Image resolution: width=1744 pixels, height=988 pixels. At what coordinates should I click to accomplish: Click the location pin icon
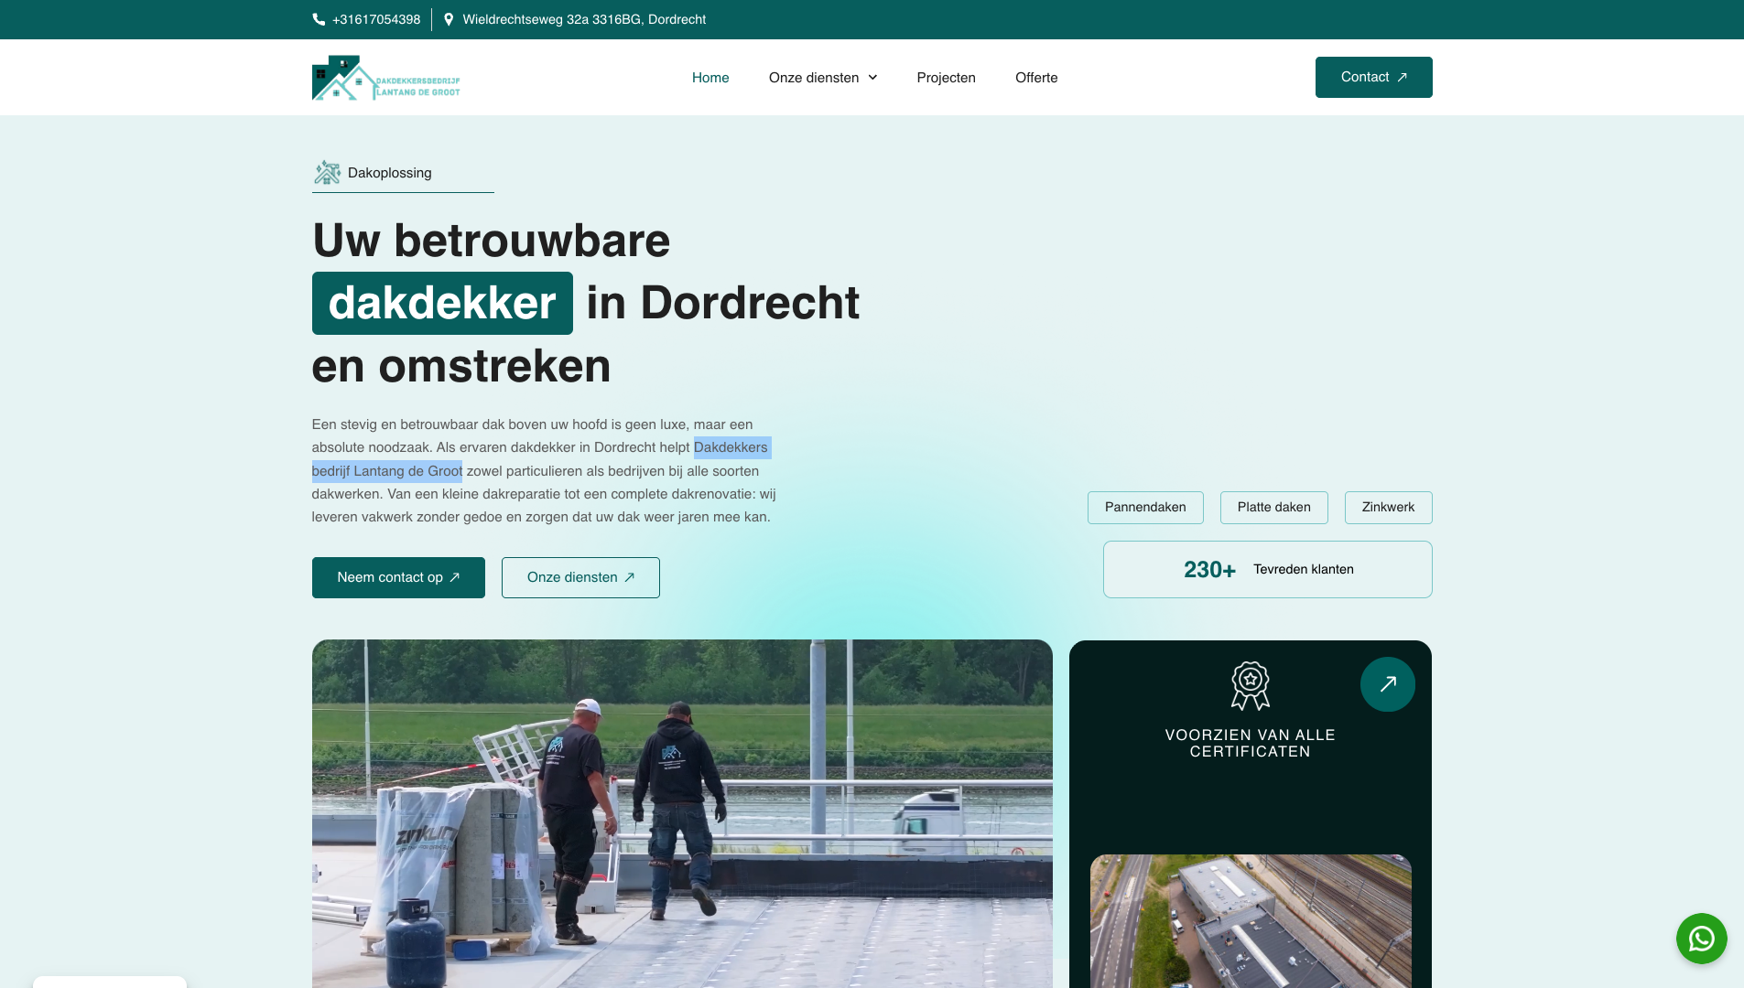pyautogui.click(x=449, y=19)
